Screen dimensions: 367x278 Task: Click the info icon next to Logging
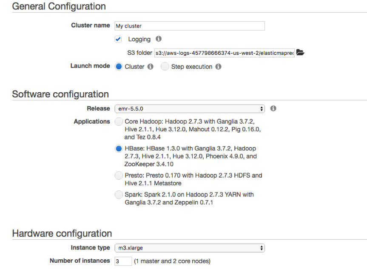(x=159, y=39)
